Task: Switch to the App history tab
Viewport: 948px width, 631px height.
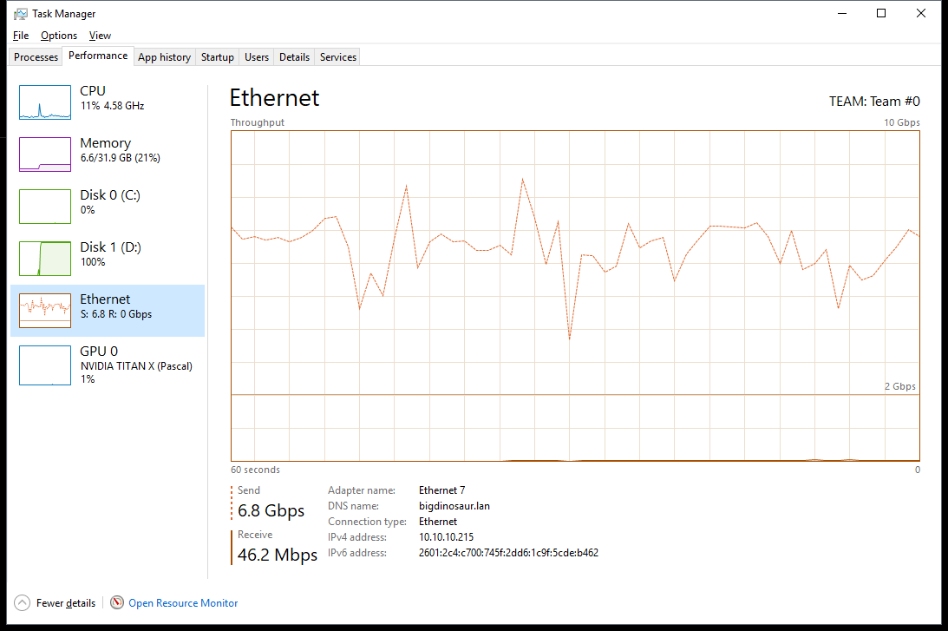Action: (x=164, y=57)
